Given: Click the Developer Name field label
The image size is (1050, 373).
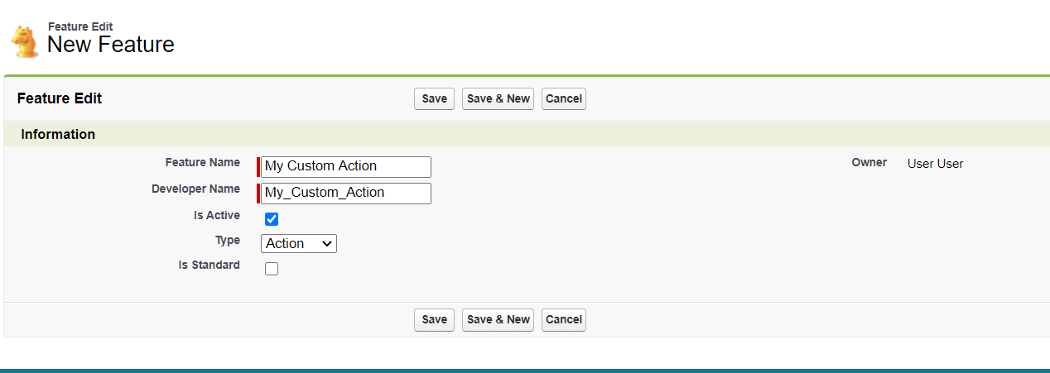Looking at the screenshot, I should click(x=195, y=189).
